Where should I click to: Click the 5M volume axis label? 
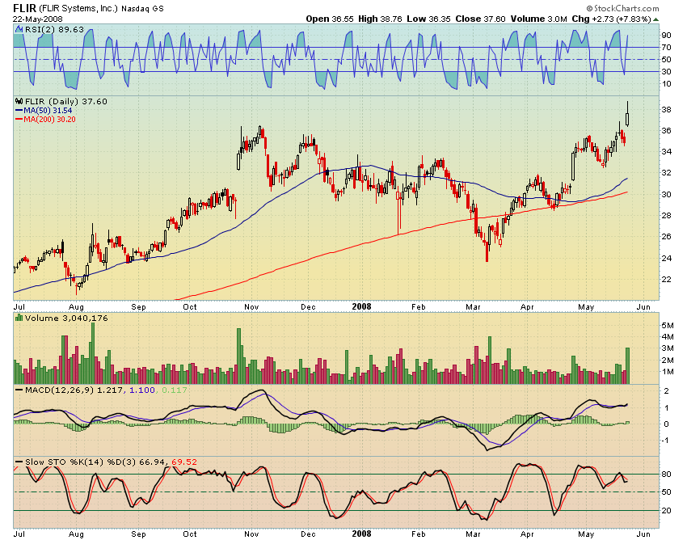(x=668, y=325)
